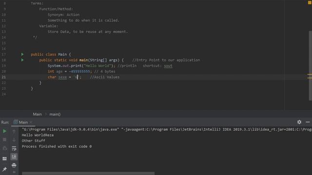
Task: Click the warning stripe marker beside line 21
Action: tap(310, 78)
